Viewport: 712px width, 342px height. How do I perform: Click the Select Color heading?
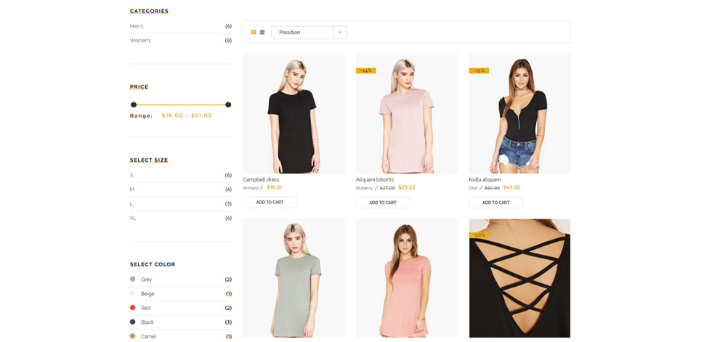[153, 264]
